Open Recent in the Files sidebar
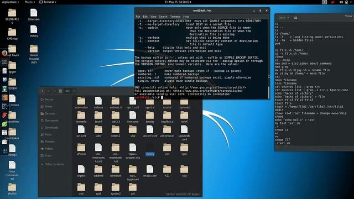This screenshot has width=354, height=199. 47,99
